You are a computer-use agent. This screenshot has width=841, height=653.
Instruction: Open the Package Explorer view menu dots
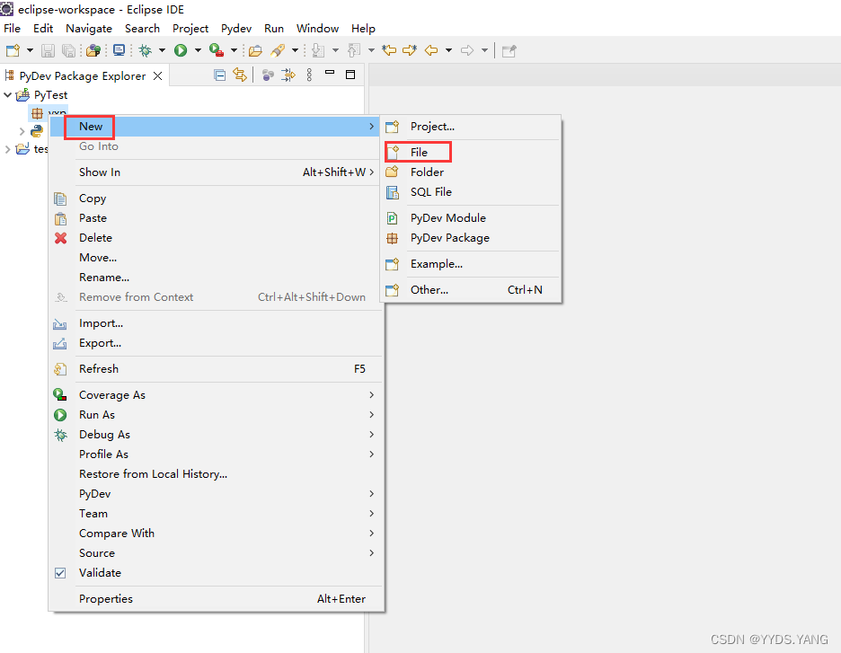point(309,75)
